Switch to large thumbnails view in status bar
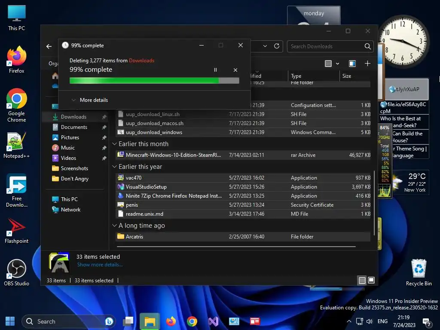This screenshot has width=440, height=330. tap(371, 280)
